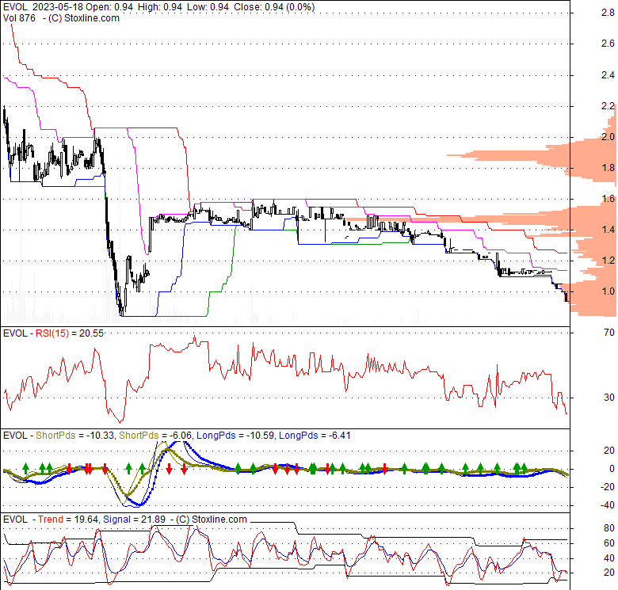Click '(C) Stoxline.com' in the Trend panel
This screenshot has height=590, width=618.
click(x=212, y=520)
